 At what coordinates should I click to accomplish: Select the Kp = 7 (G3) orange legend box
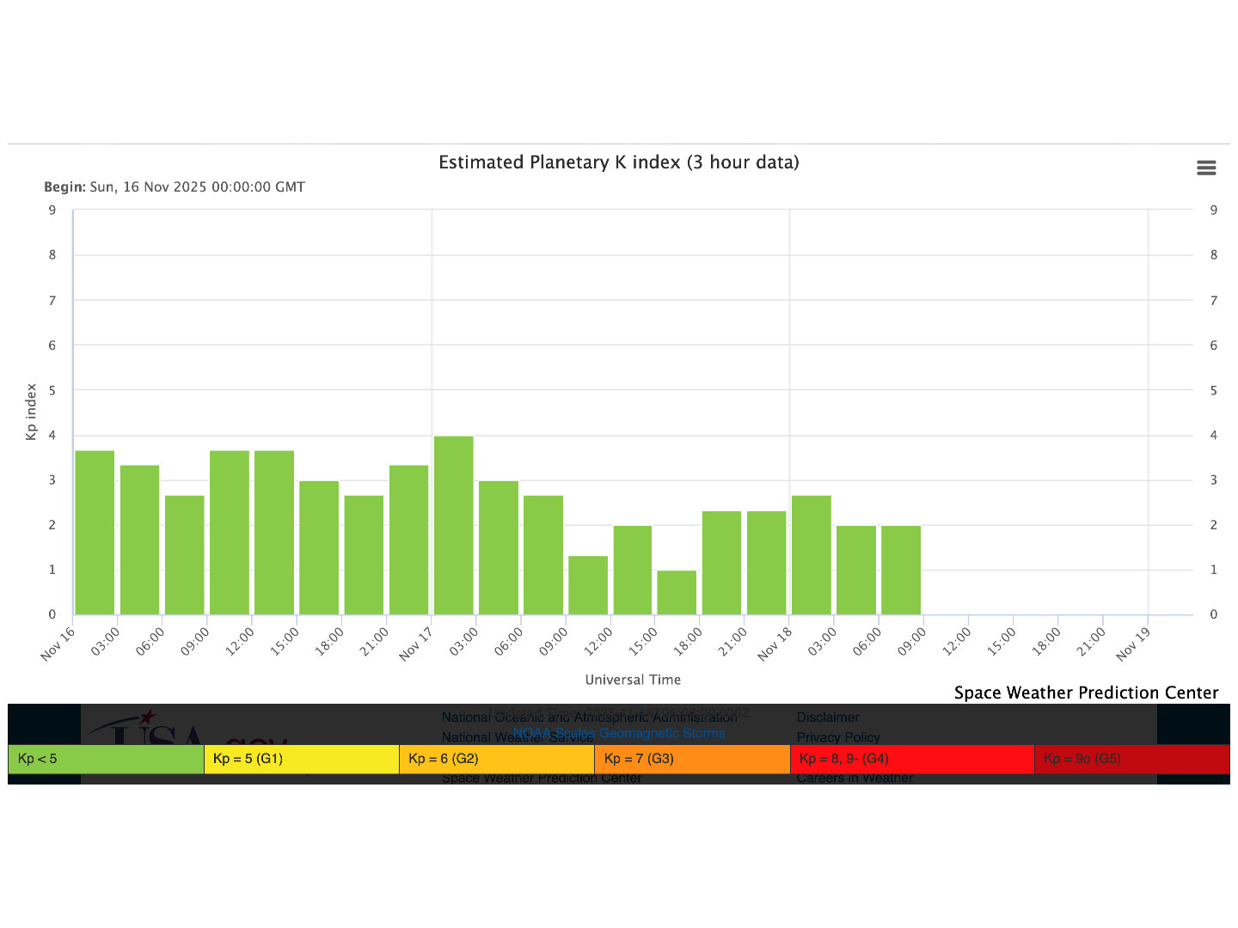point(691,759)
